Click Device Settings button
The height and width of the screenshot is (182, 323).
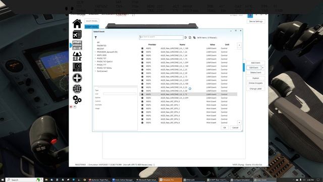tap(256, 21)
